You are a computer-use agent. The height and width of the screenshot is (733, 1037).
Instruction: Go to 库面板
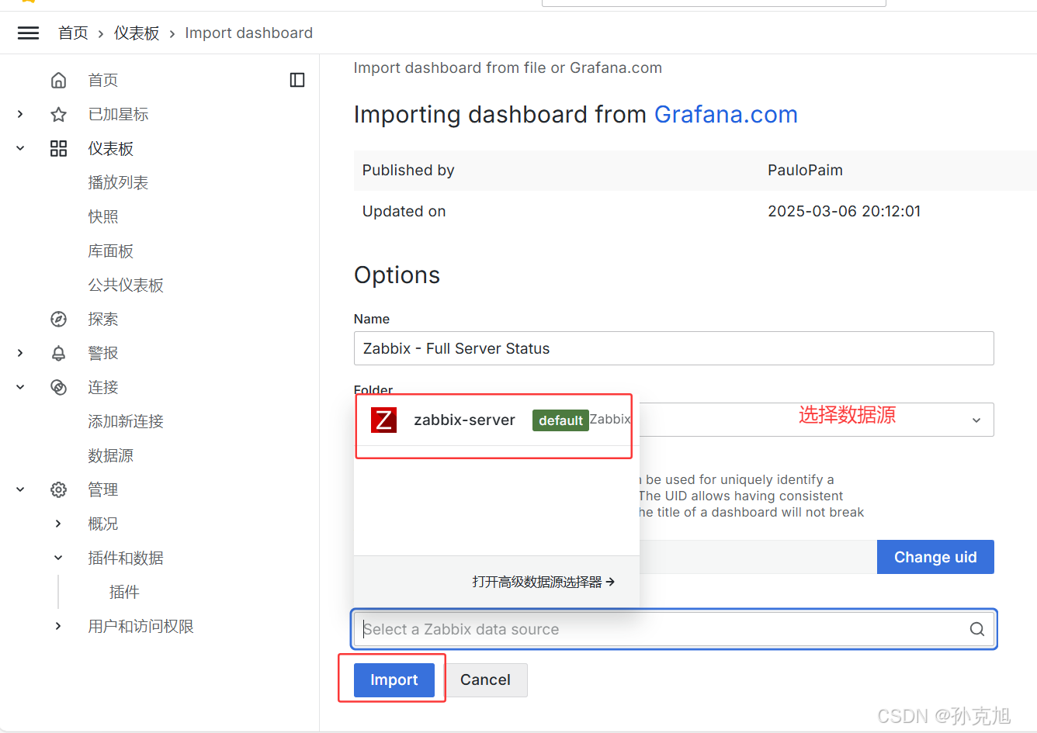point(111,251)
